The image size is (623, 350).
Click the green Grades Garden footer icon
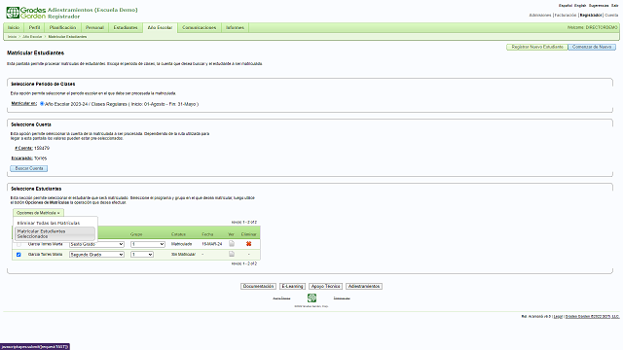311,297
